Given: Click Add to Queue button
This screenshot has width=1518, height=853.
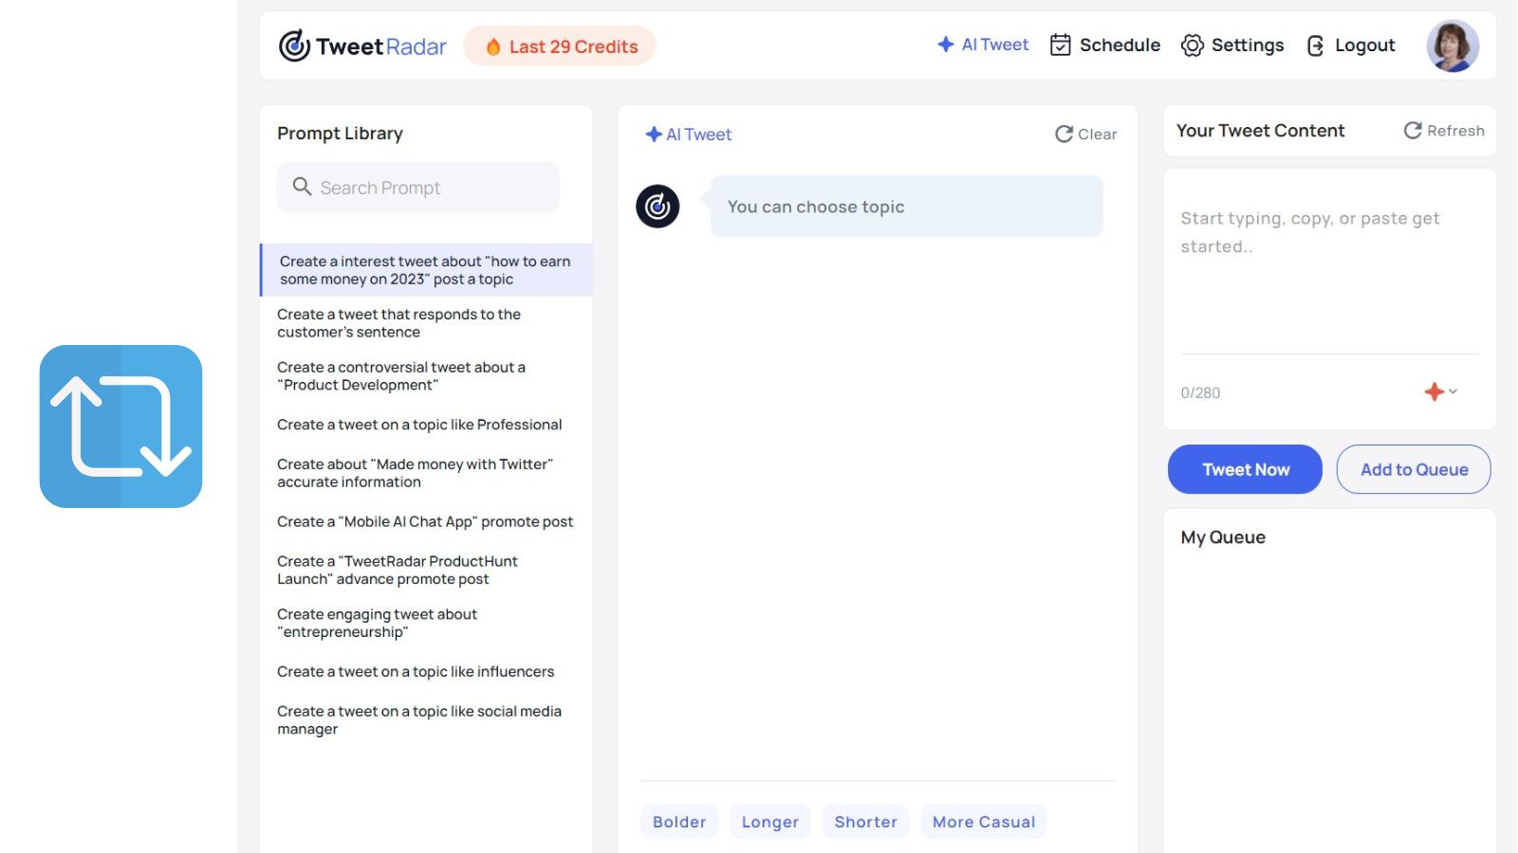Looking at the screenshot, I should click(1413, 469).
